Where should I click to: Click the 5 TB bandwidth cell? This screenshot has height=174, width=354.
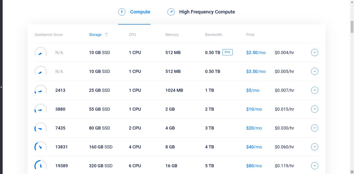[210, 166]
